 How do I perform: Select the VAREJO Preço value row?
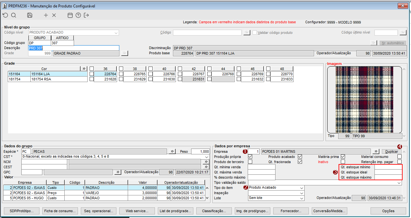click(x=104, y=193)
